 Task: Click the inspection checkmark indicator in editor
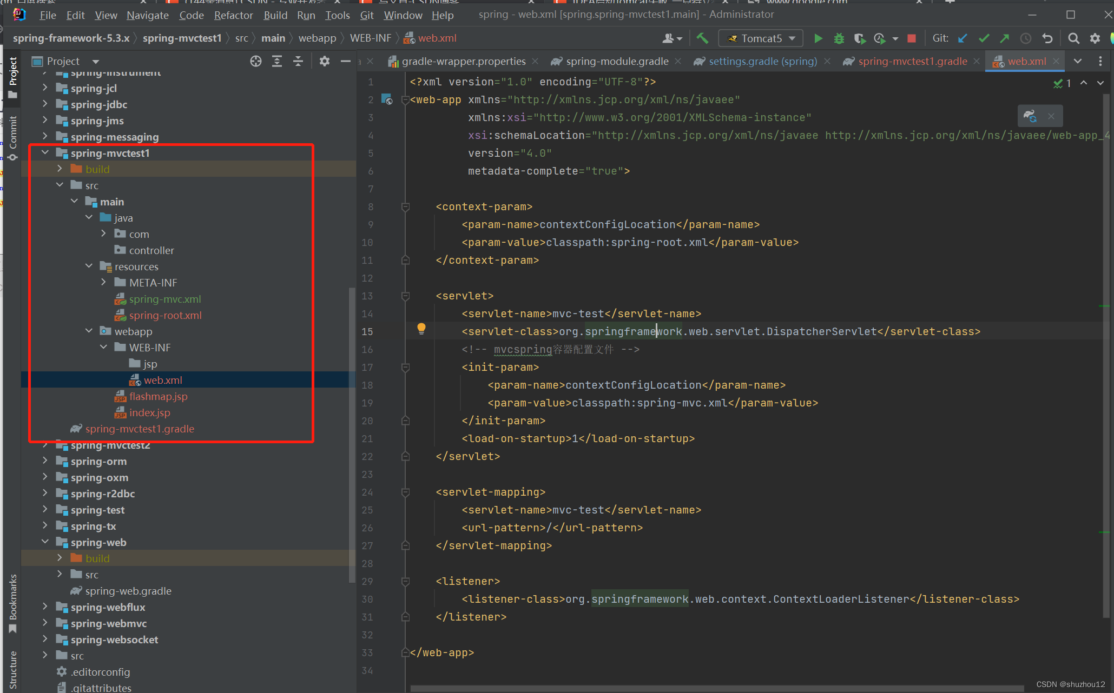[1063, 83]
